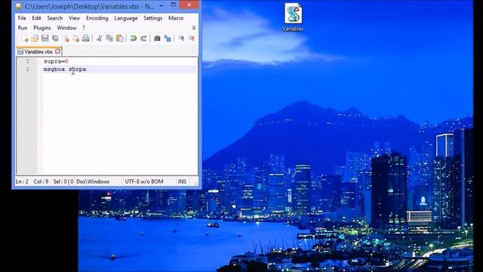The height and width of the screenshot is (272, 483).
Task: Open the Plugins menu
Action: [42, 28]
